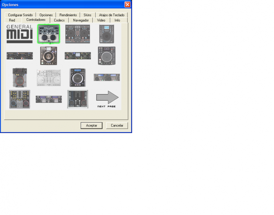The height and width of the screenshot is (215, 274).
Task: Open the Configurar Sonido tab
Action: point(20,15)
